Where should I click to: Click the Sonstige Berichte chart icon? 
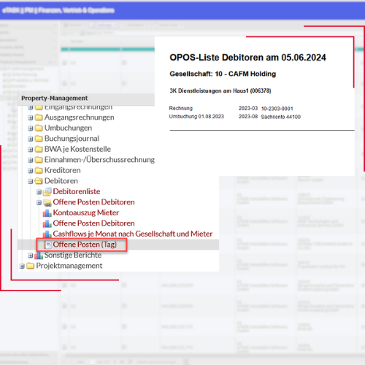click(39, 255)
